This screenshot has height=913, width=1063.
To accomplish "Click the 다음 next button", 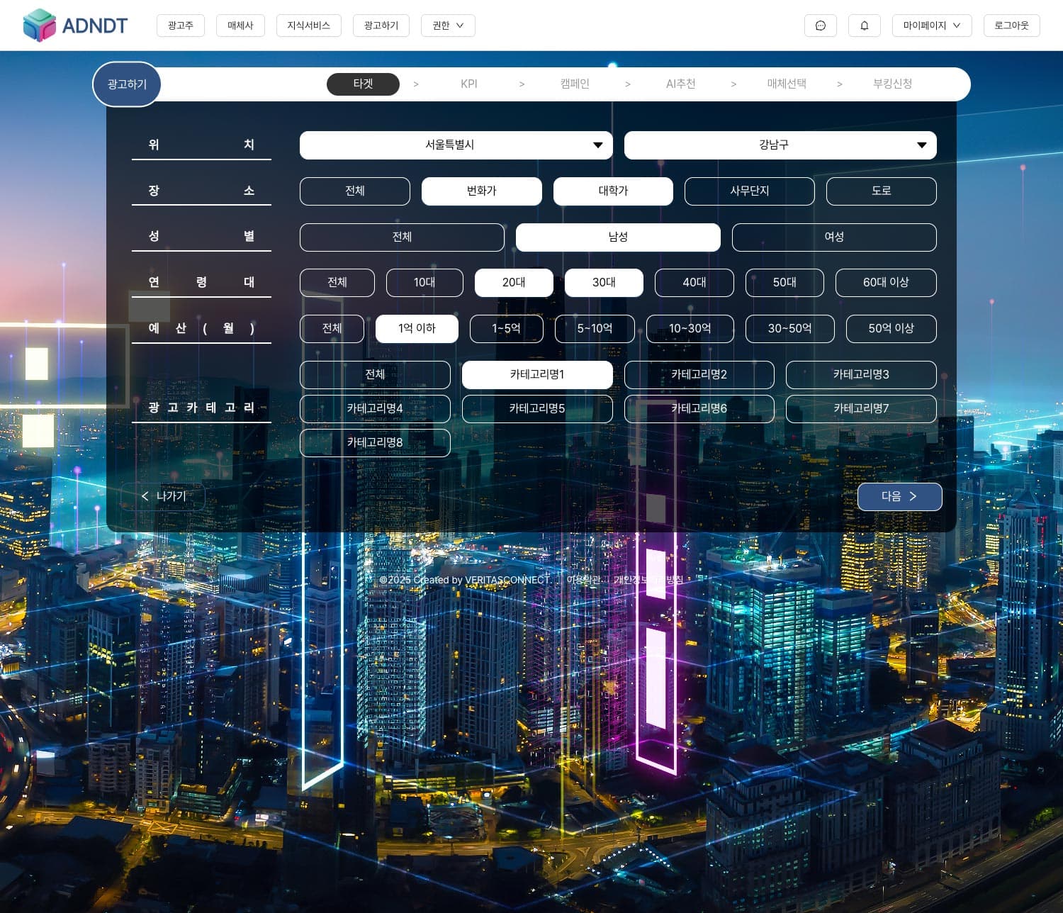I will pos(899,496).
